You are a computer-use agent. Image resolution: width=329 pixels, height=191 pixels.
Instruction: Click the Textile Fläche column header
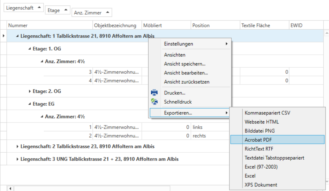264,25
